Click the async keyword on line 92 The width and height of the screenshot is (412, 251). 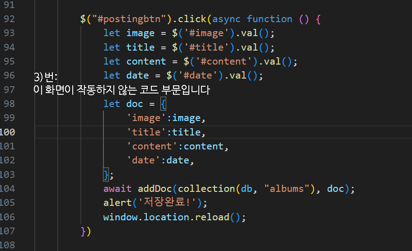(x=226, y=19)
